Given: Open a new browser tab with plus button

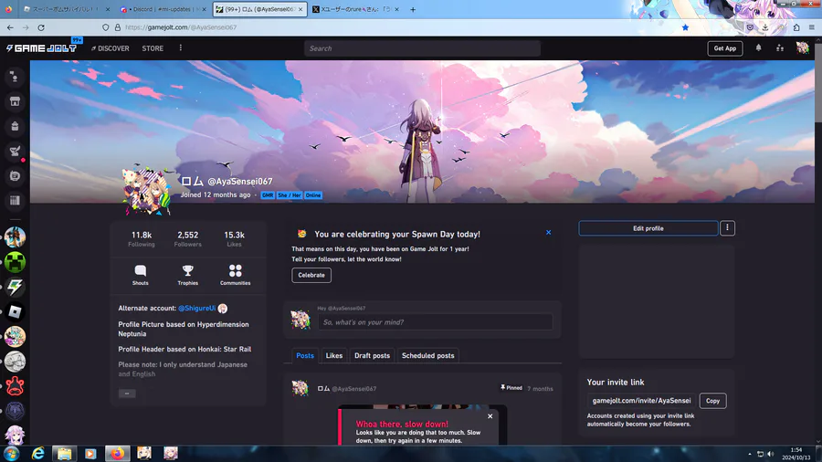Looking at the screenshot, I should click(413, 9).
